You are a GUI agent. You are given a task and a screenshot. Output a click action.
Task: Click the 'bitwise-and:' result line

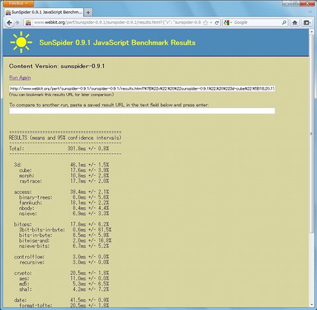[x=65, y=241]
